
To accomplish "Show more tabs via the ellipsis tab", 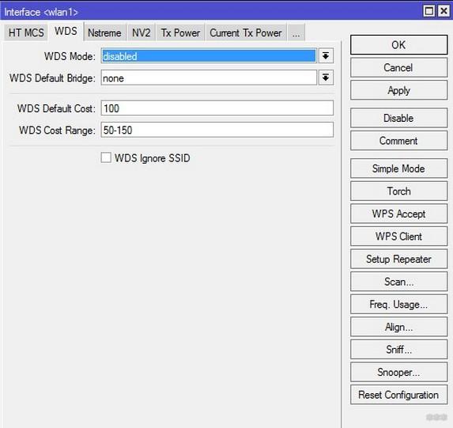I will (296, 33).
